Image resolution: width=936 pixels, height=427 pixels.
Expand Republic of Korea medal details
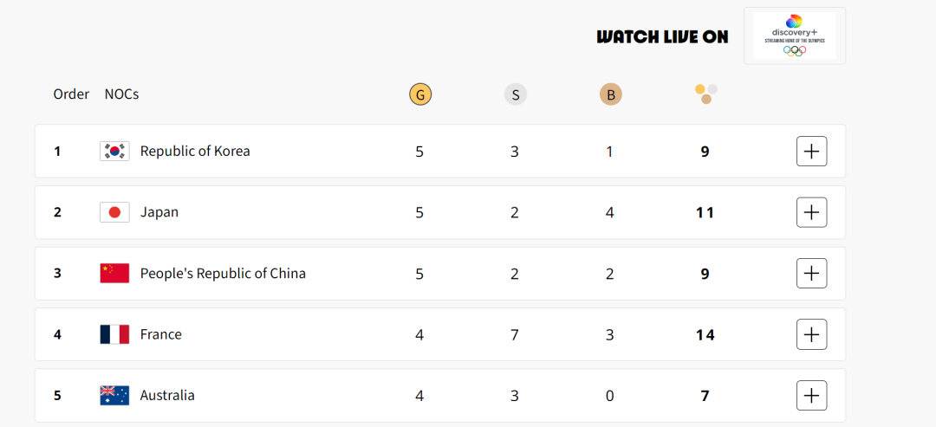(811, 152)
